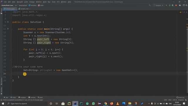Viewport: 188px width, 106px height.
Task: Click the JavaHashSet breadcrumb
Action: 23,5
